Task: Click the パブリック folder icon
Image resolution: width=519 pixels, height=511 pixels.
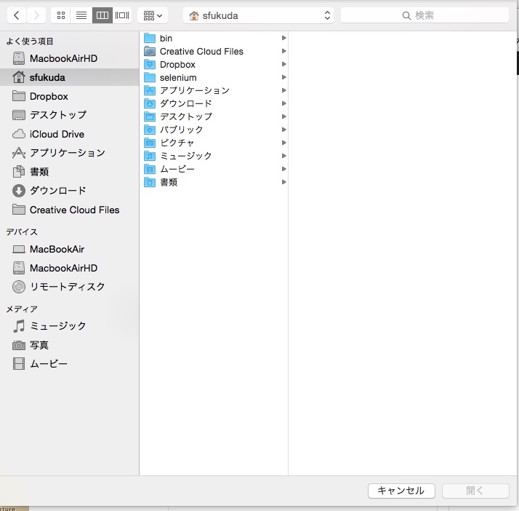Action: [x=150, y=130]
